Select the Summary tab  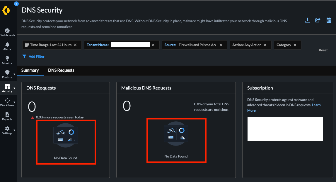(x=30, y=70)
